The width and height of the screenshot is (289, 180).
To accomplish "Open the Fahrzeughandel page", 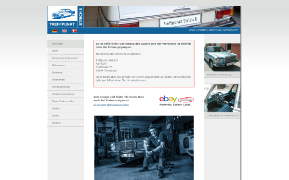I will click(x=66, y=87).
